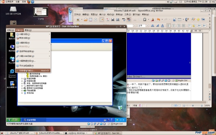216x135 pixels.
Task: Toggle Writer bullets list icon
Action: pos(194,26)
